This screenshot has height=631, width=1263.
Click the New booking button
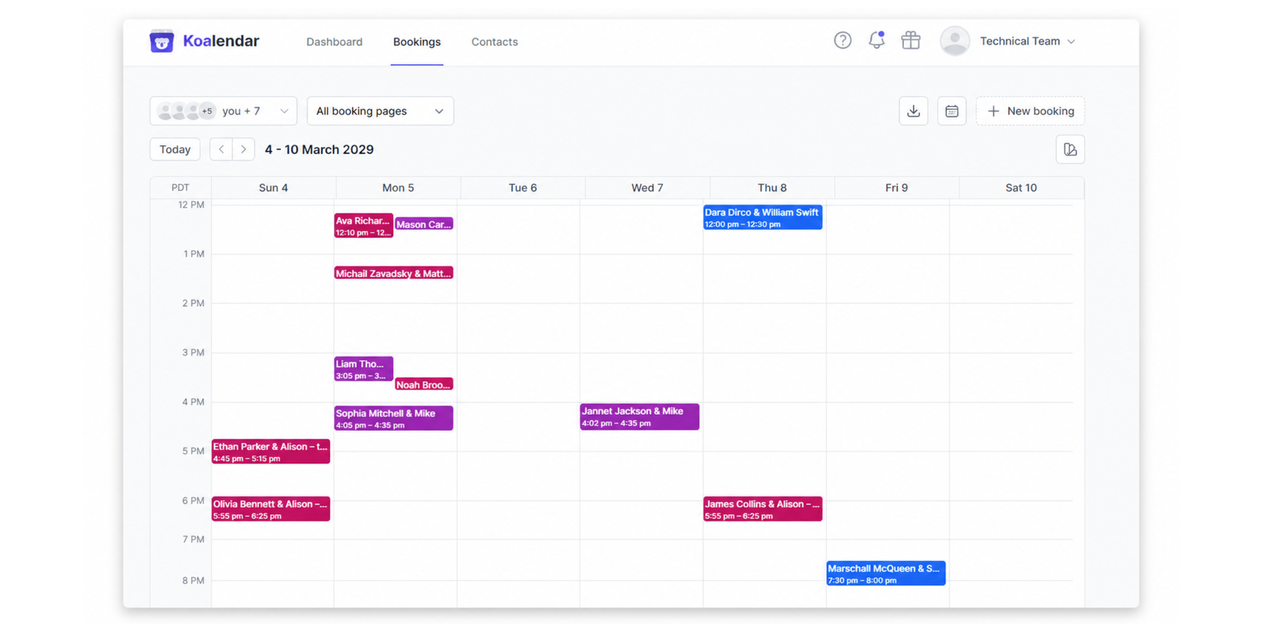[x=1030, y=111]
